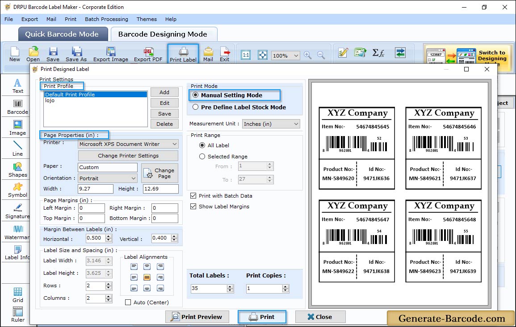Open the Orientation Portrait dropdown

pyautogui.click(x=108, y=178)
